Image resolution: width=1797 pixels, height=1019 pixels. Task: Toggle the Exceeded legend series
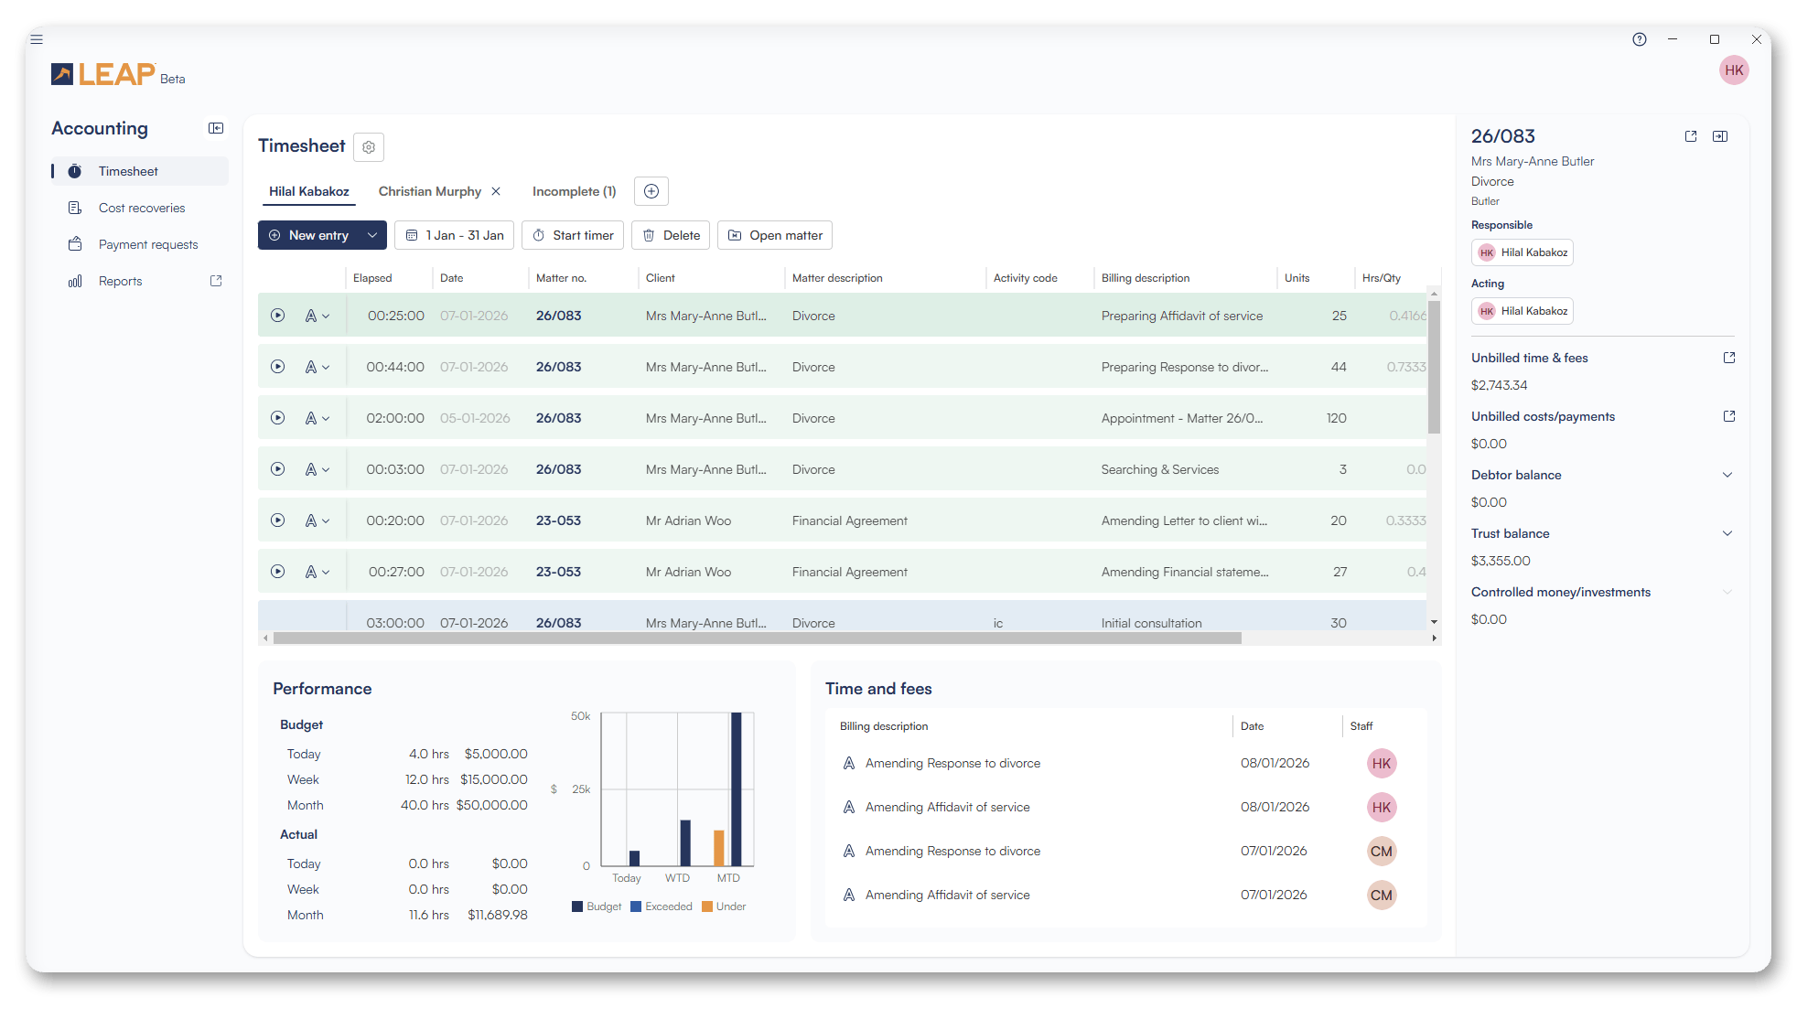coord(662,906)
